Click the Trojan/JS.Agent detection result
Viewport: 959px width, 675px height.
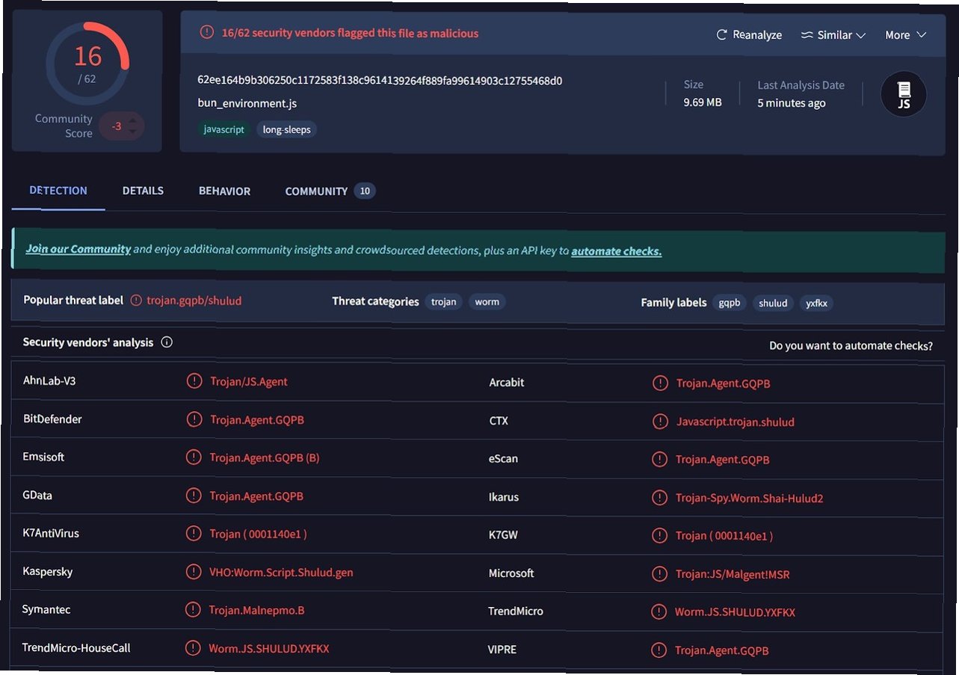(249, 381)
